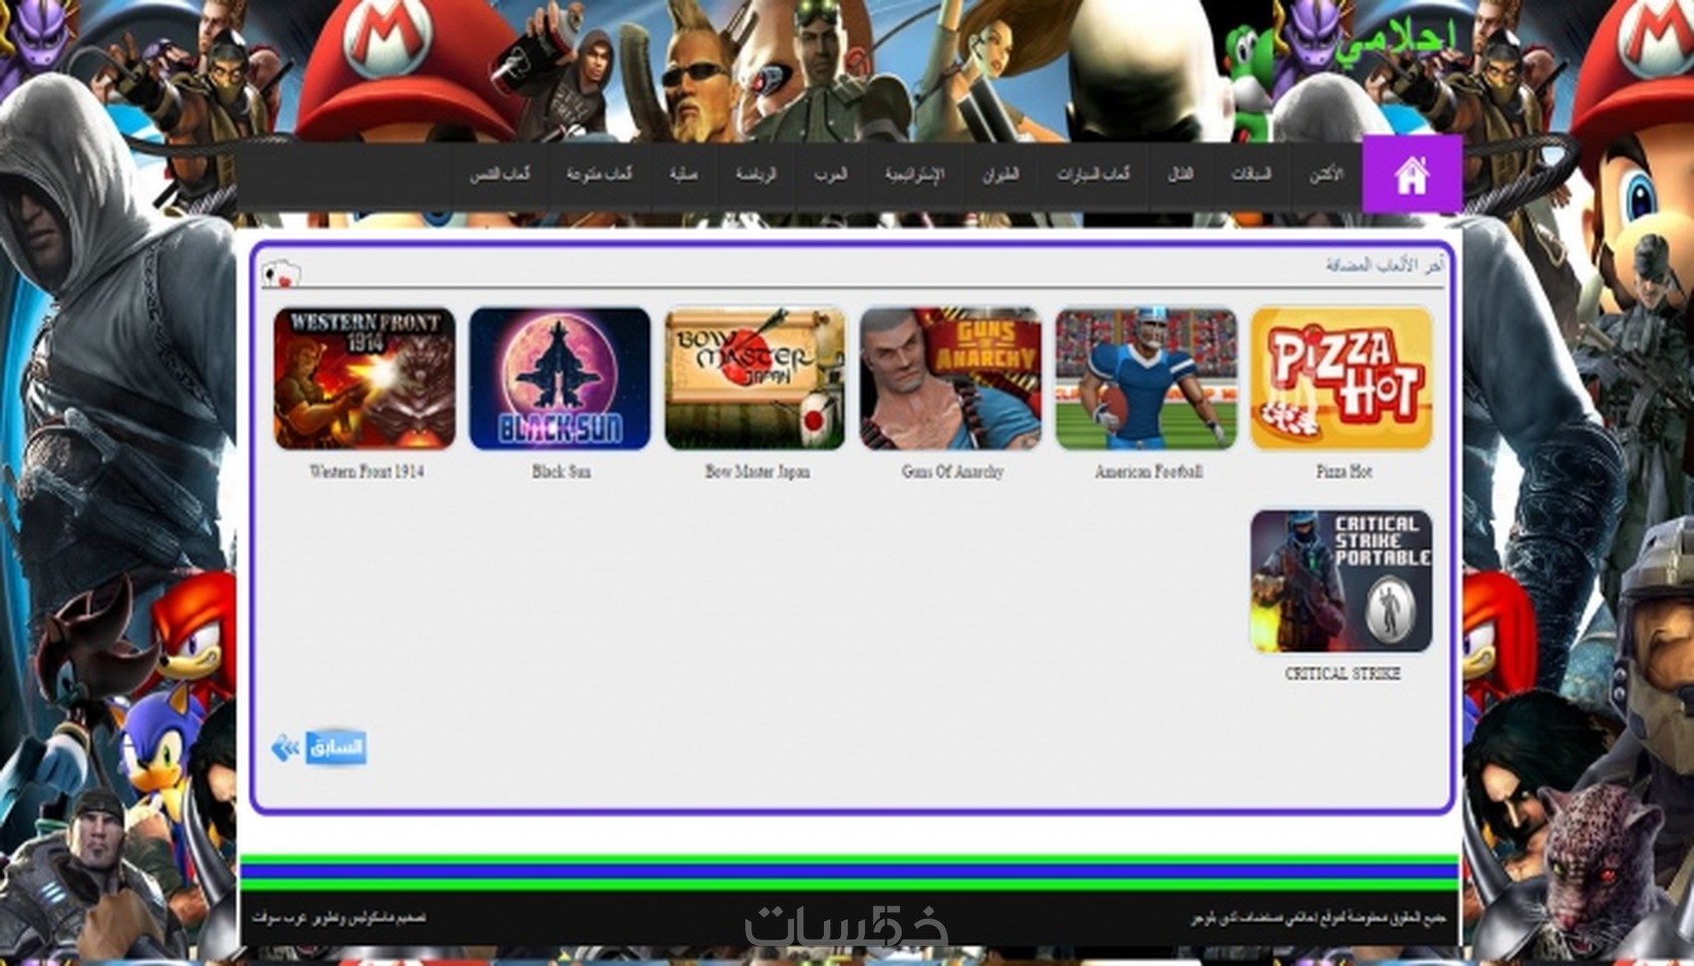Click the Black Sun game thumbnail

pos(560,378)
